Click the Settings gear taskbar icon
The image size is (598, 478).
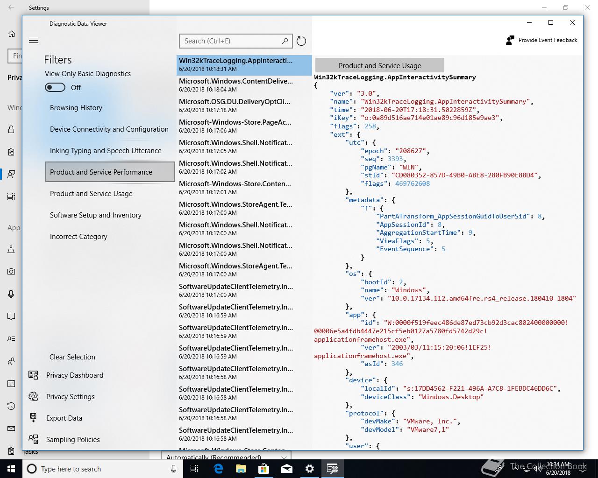[310, 469]
